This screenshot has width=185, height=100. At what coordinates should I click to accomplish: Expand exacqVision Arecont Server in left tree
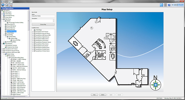[x=2, y=50]
